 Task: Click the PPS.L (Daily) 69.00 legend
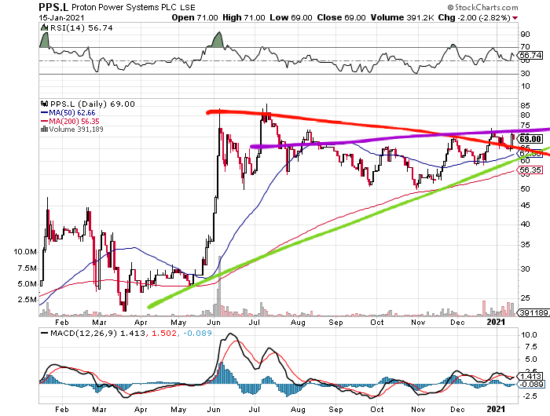click(93, 104)
